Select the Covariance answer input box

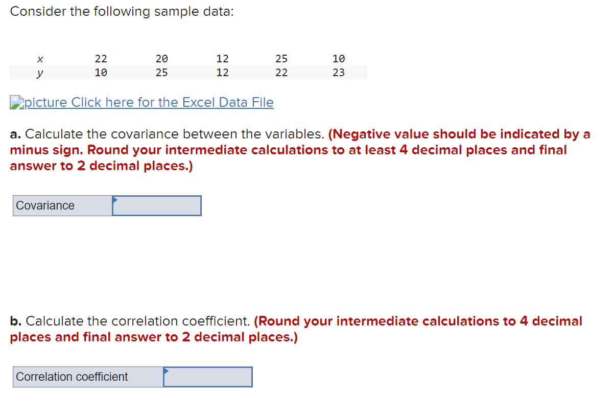(156, 205)
